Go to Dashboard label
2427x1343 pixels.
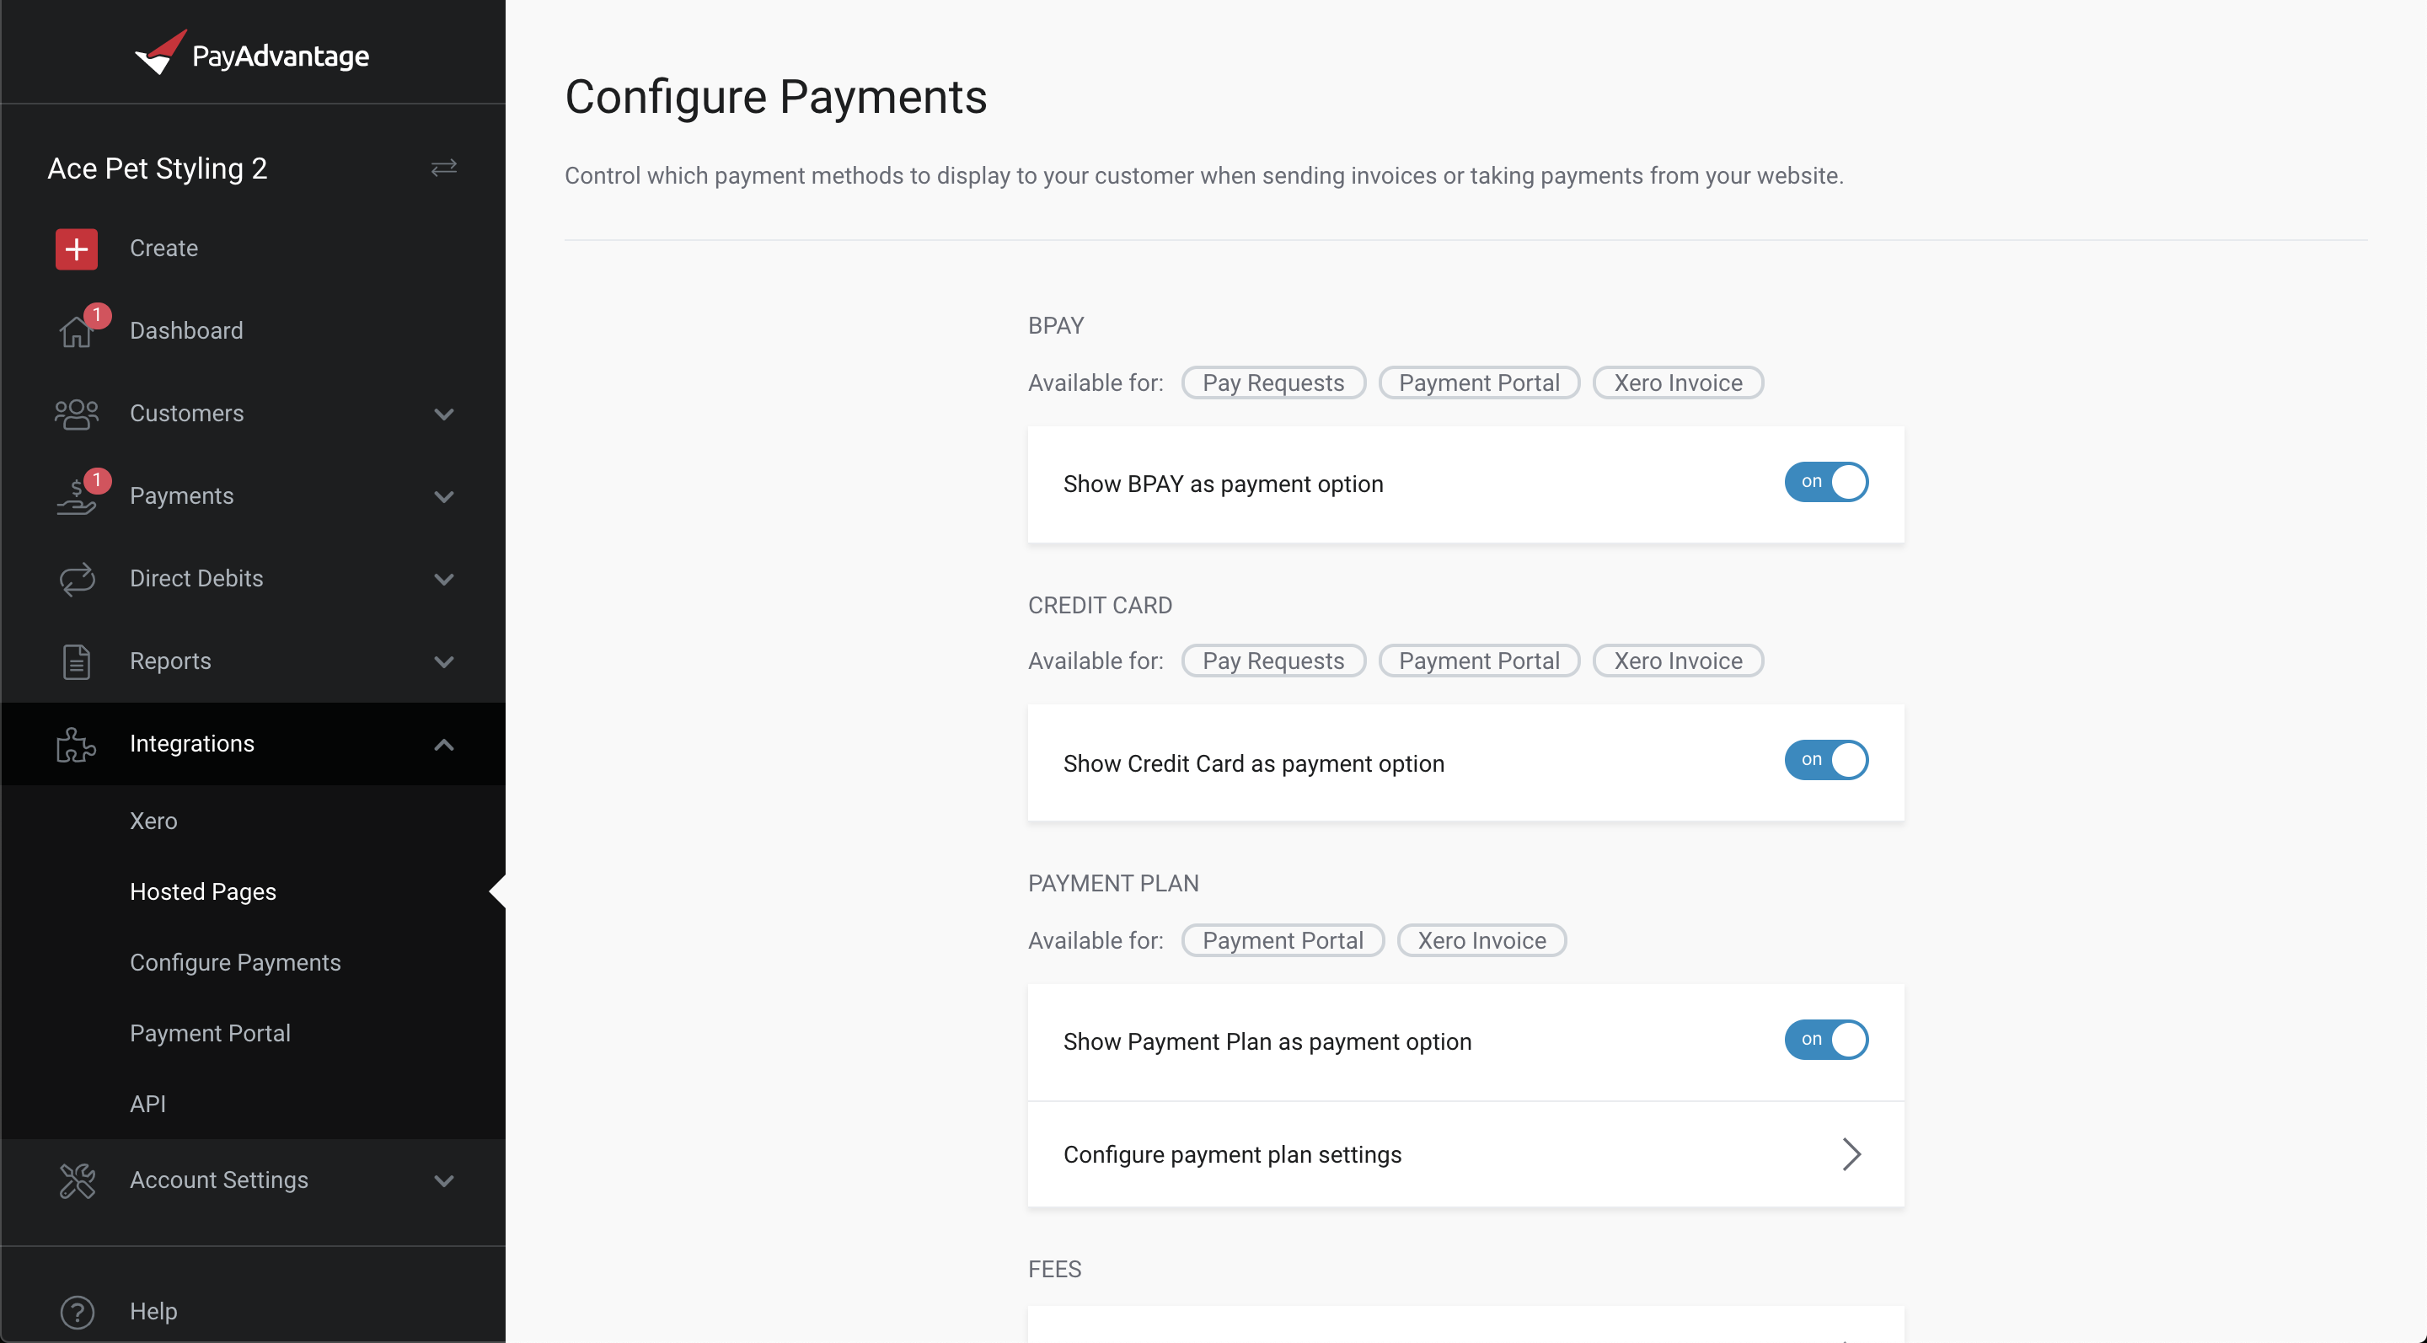click(186, 330)
